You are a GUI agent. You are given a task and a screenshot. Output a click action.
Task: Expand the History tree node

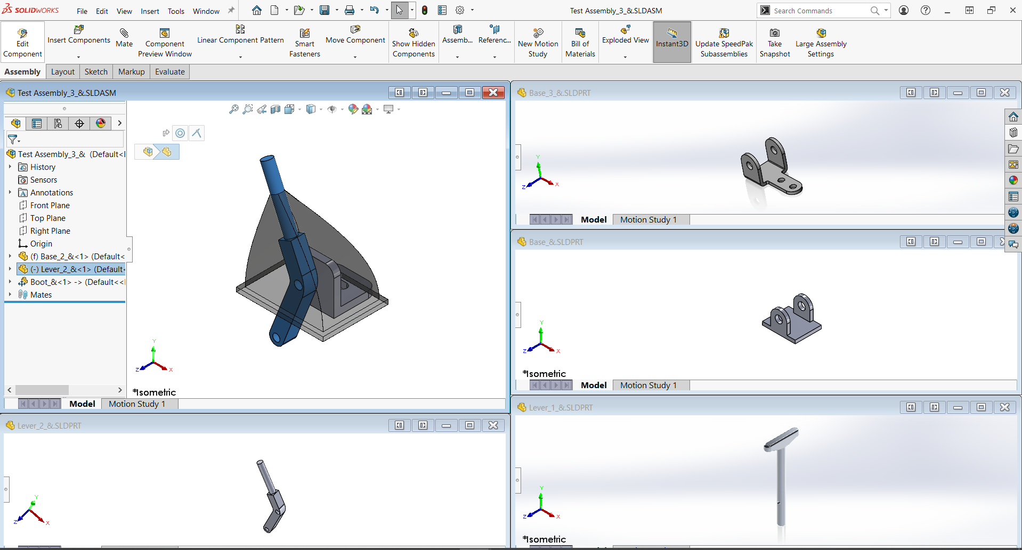10,167
